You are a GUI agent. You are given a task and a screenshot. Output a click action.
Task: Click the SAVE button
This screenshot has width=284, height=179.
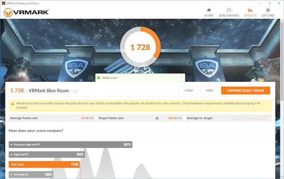point(209,91)
